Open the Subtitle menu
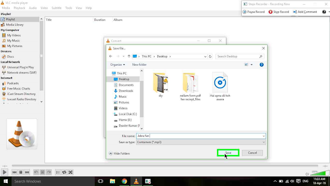Viewport: 330px width, 186px height. 56,8
